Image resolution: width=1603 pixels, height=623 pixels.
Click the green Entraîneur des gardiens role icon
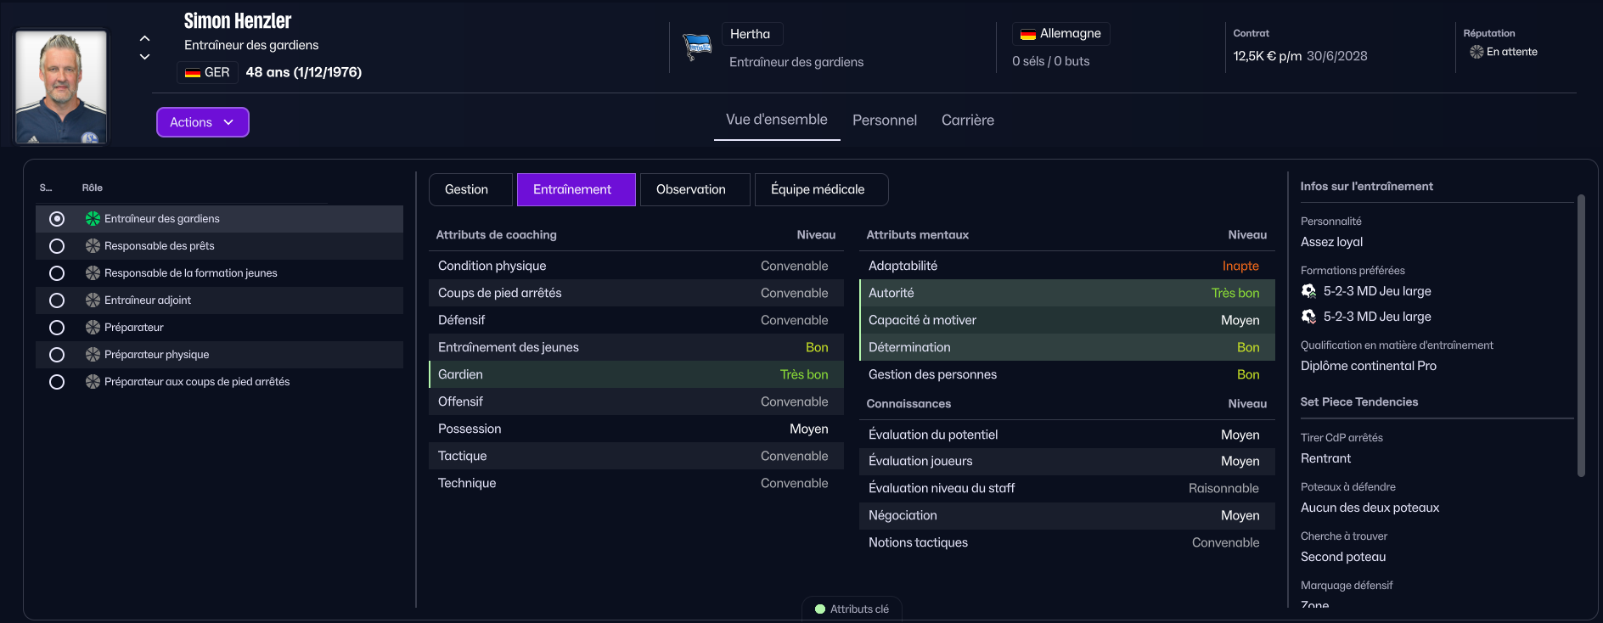[x=93, y=219]
